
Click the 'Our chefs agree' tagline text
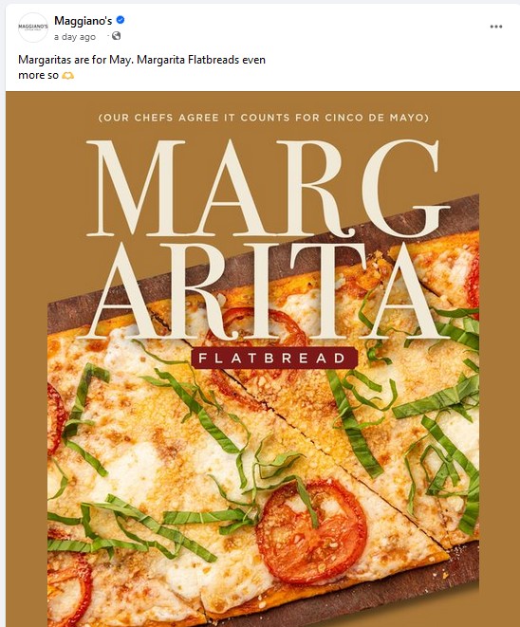point(263,118)
